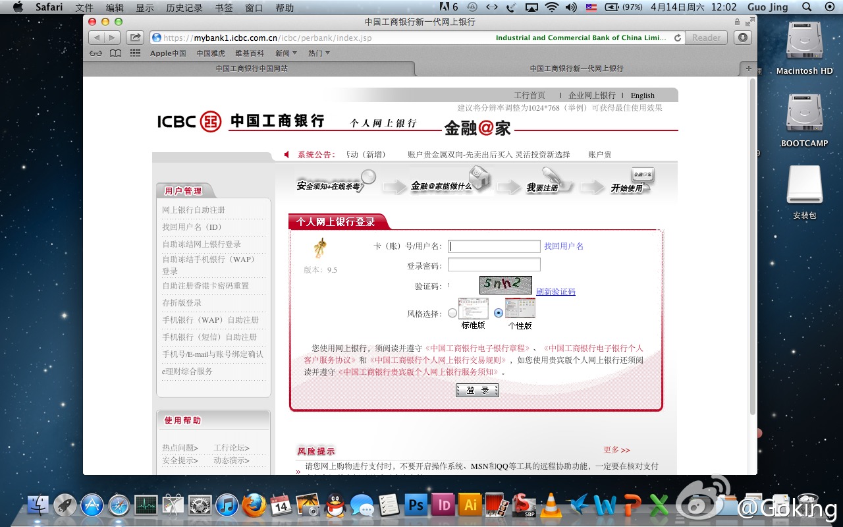Open the Apple中国 bookmark
Viewport: 843px width, 527px height.
168,53
